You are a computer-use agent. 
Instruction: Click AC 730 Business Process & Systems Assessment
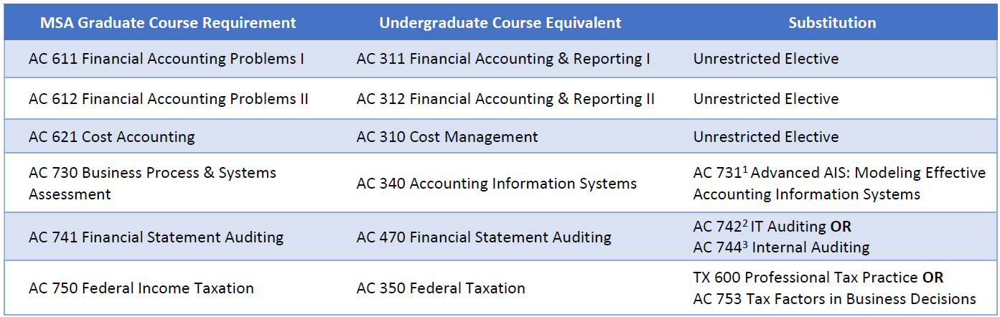[152, 184]
